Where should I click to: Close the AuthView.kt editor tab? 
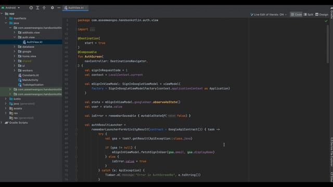86,8
